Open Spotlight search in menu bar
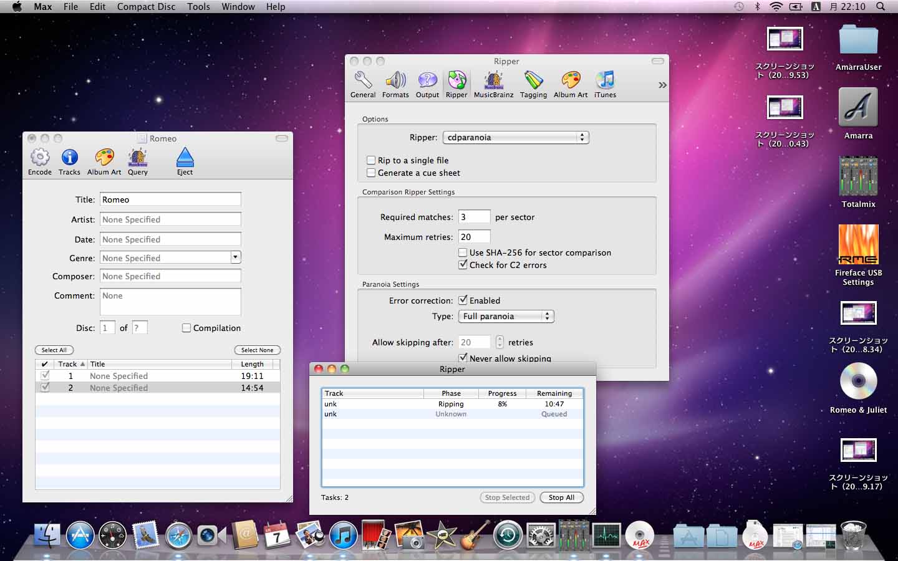The width and height of the screenshot is (898, 561). click(x=881, y=7)
